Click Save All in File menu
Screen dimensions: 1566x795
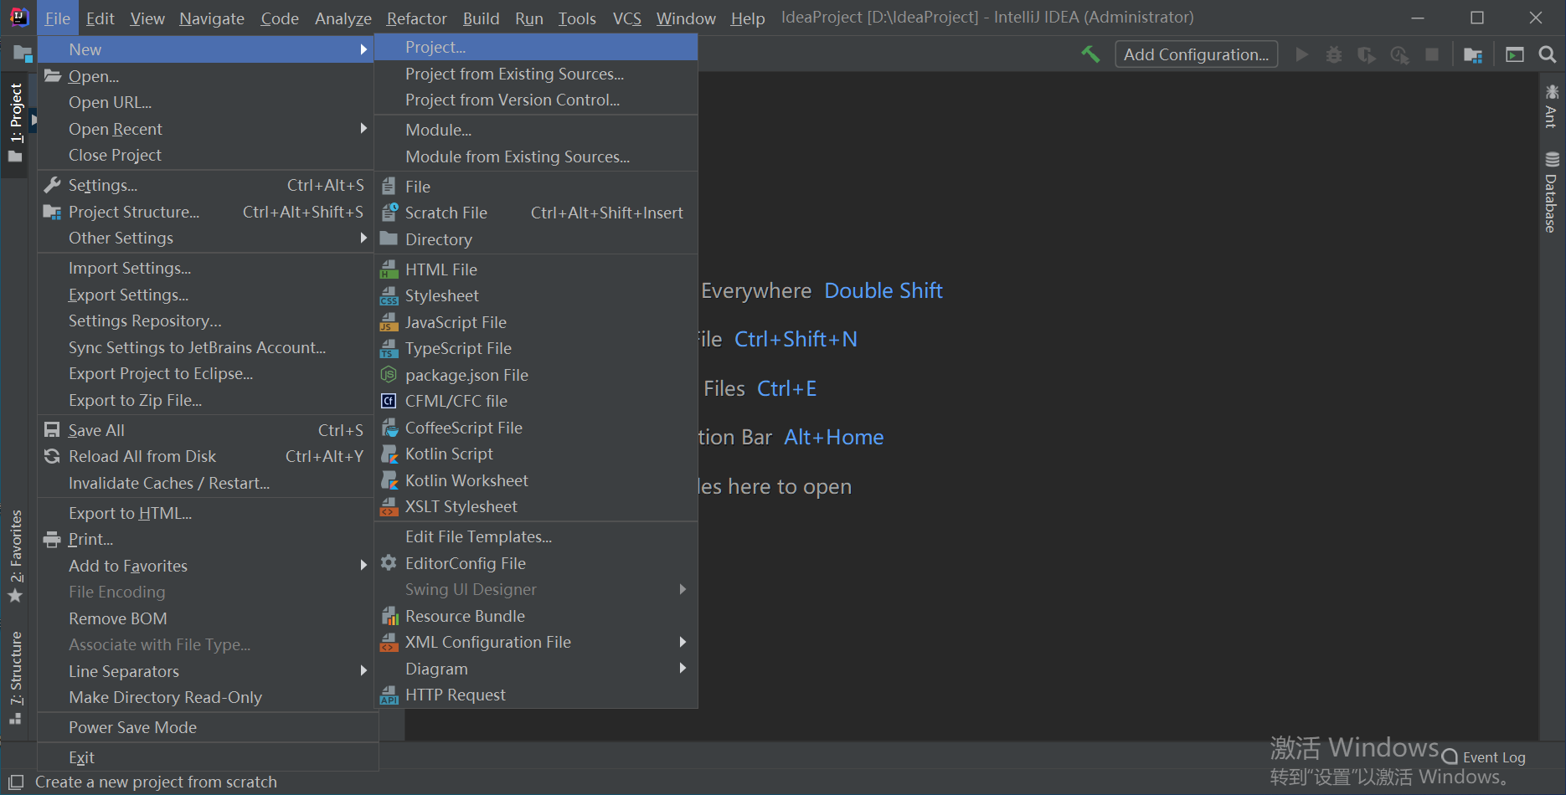(205, 430)
